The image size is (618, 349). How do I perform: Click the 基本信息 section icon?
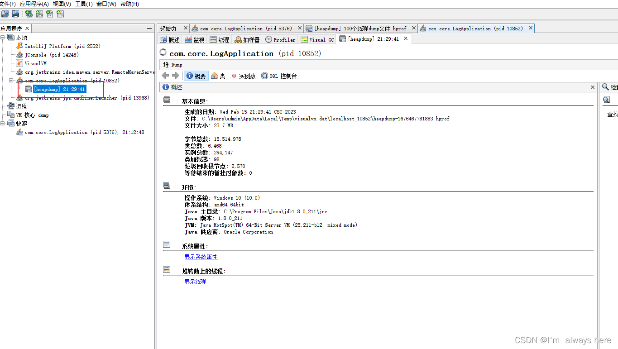[x=167, y=100]
